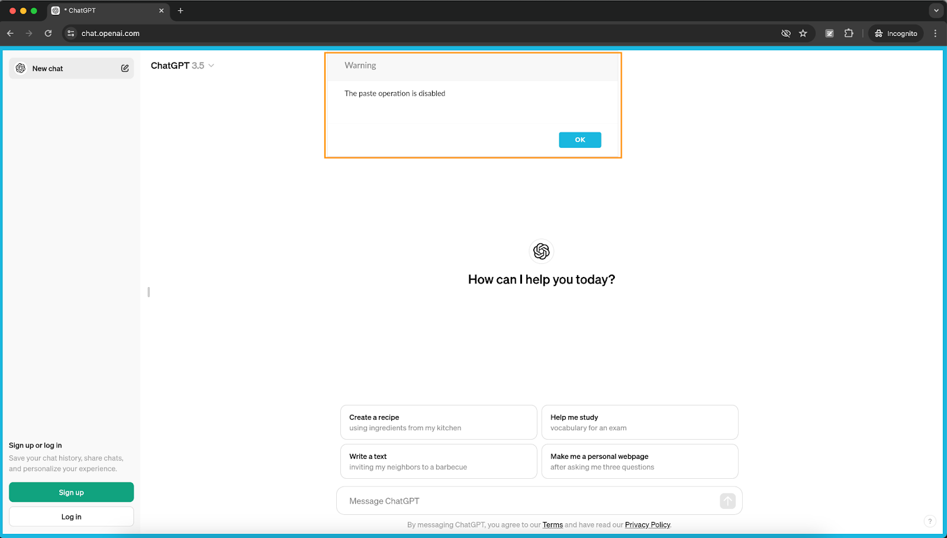This screenshot has height=538, width=947.
Task: Expand the ChatGPT 3.5 model dropdown
Action: [182, 66]
